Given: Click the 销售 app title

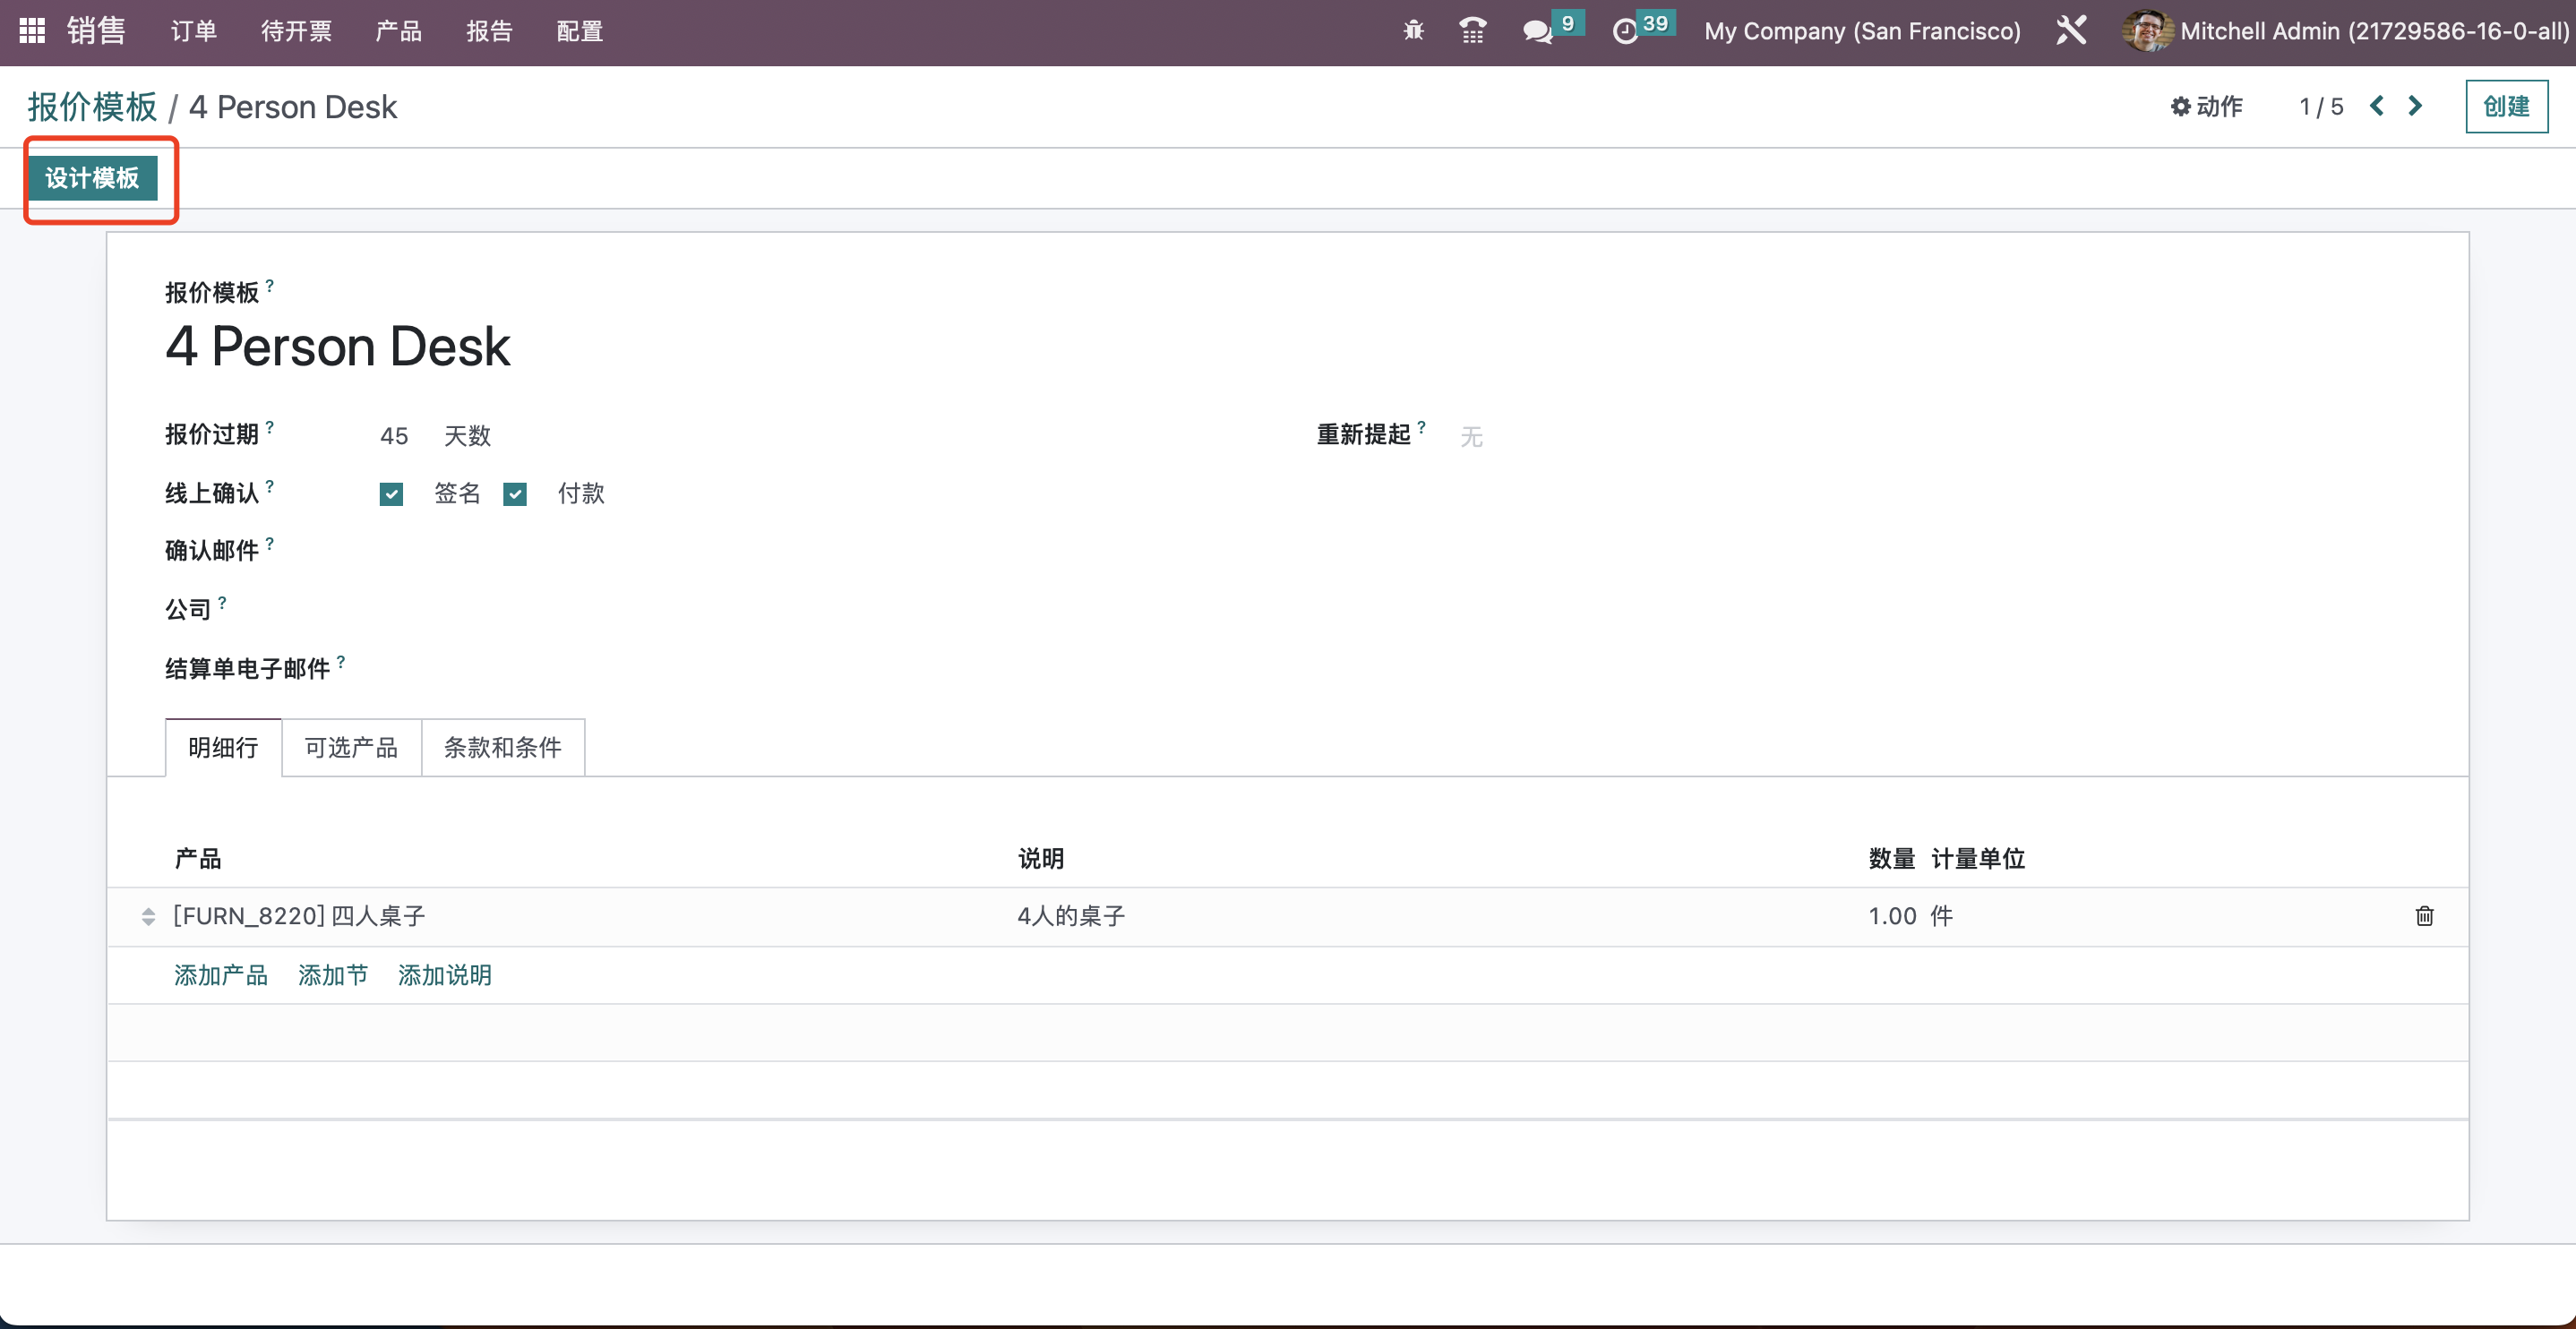Looking at the screenshot, I should pos(96,31).
